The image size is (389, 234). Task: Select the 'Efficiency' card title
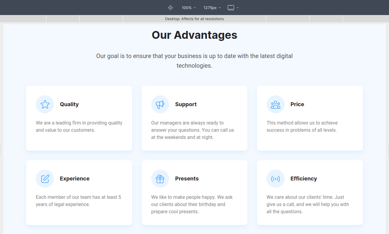pos(304,179)
